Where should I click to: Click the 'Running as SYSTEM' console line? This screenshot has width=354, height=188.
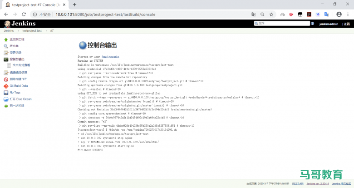[90, 61]
